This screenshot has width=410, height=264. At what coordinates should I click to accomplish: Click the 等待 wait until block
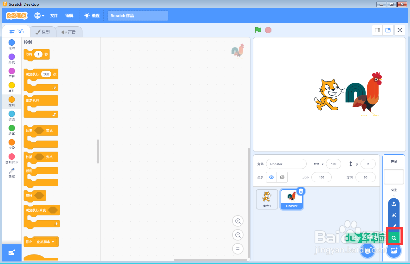[35, 196]
